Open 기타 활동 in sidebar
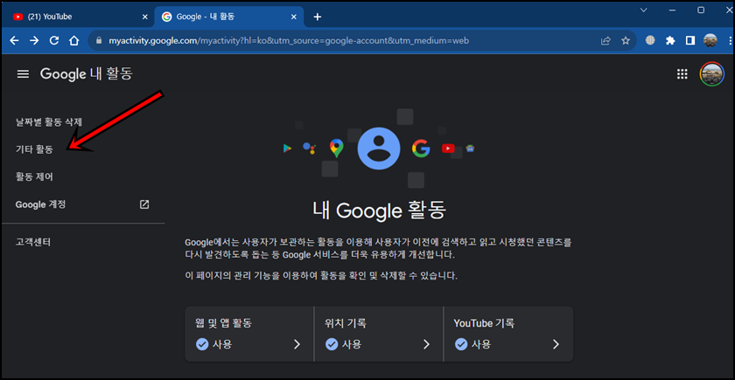735x380 pixels. (x=34, y=149)
